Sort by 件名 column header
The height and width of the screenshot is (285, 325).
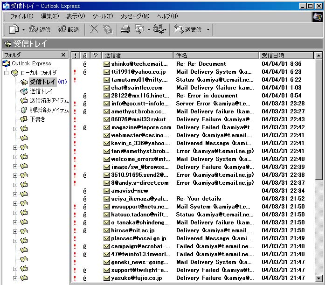pyautogui.click(x=216, y=56)
